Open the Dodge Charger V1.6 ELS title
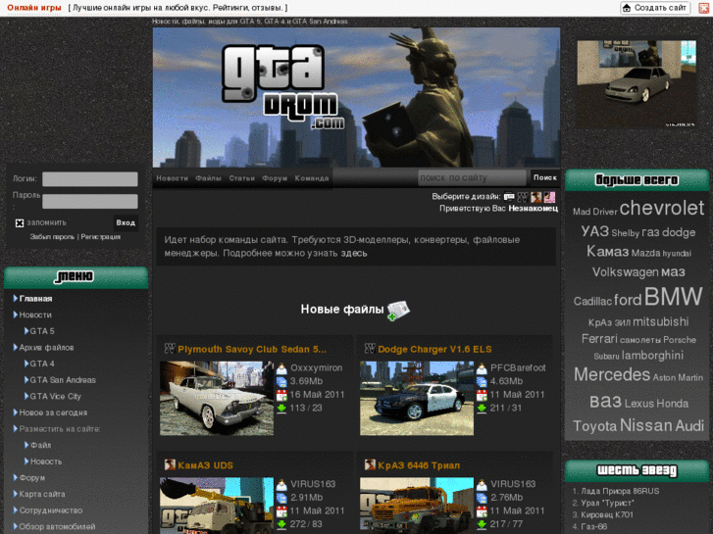713x534 pixels. [434, 349]
